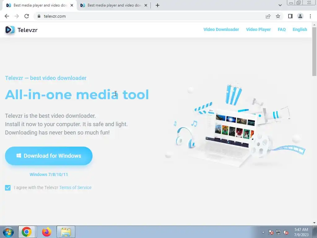Switch to the second Best media player tab
317x238 pixels.
(x=114, y=6)
